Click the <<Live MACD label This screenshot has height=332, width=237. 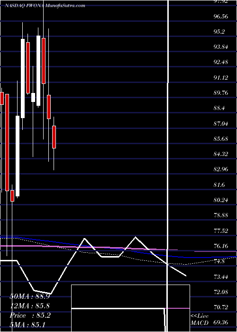click(200, 320)
